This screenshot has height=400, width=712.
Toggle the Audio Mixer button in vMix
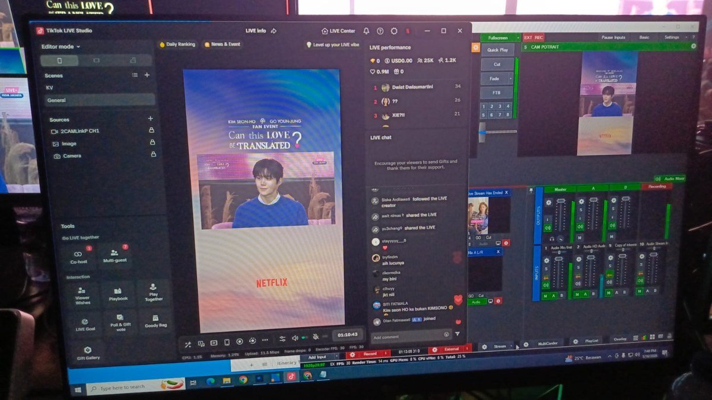click(x=669, y=178)
